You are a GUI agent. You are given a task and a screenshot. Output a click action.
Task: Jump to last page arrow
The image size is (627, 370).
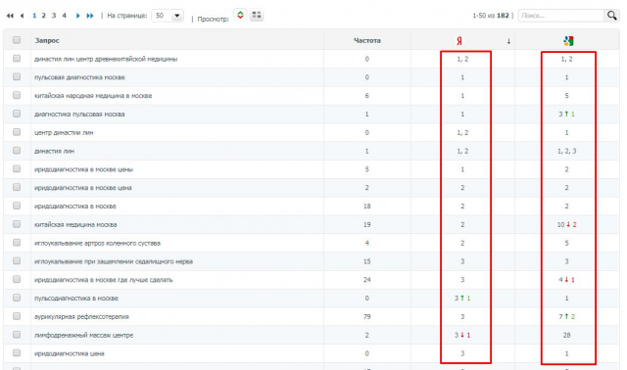pyautogui.click(x=90, y=16)
